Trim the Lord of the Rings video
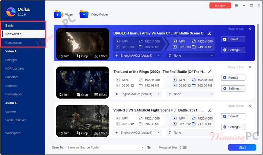The image size is (263, 155). 64,95
